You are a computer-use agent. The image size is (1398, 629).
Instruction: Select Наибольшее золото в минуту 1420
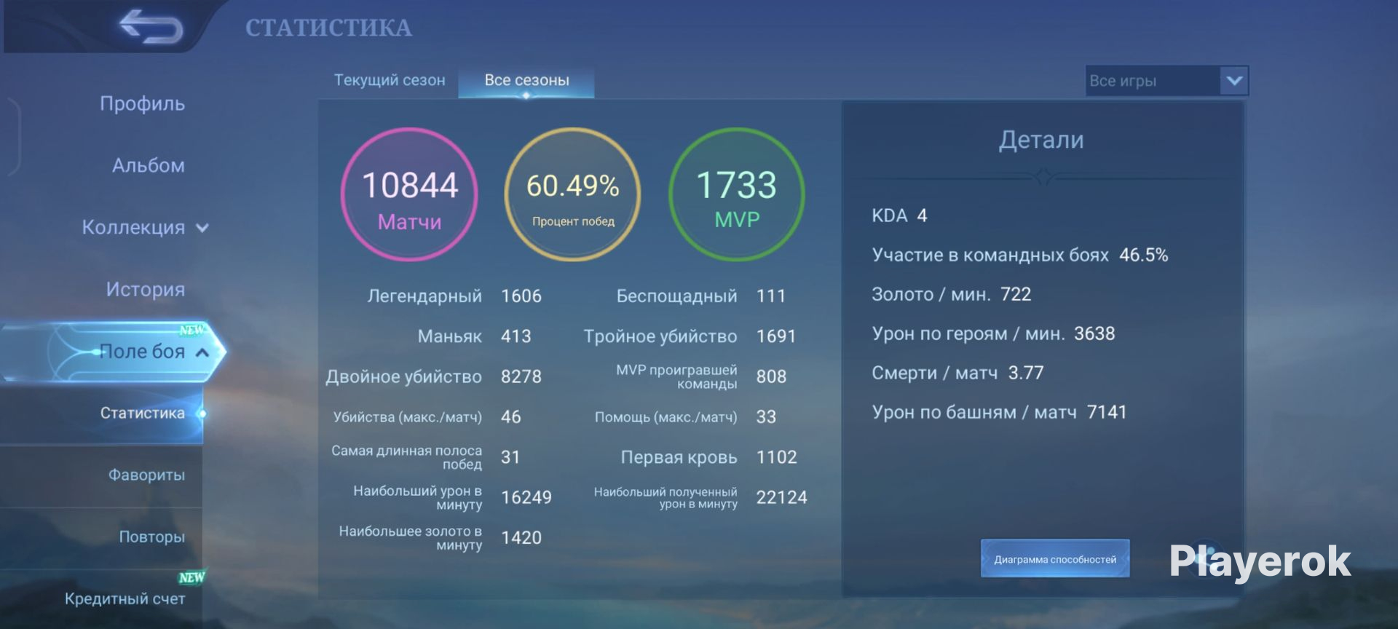[521, 538]
